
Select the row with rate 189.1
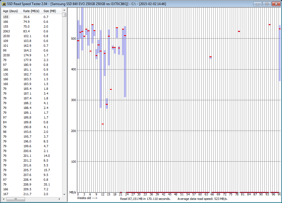(x=32, y=113)
